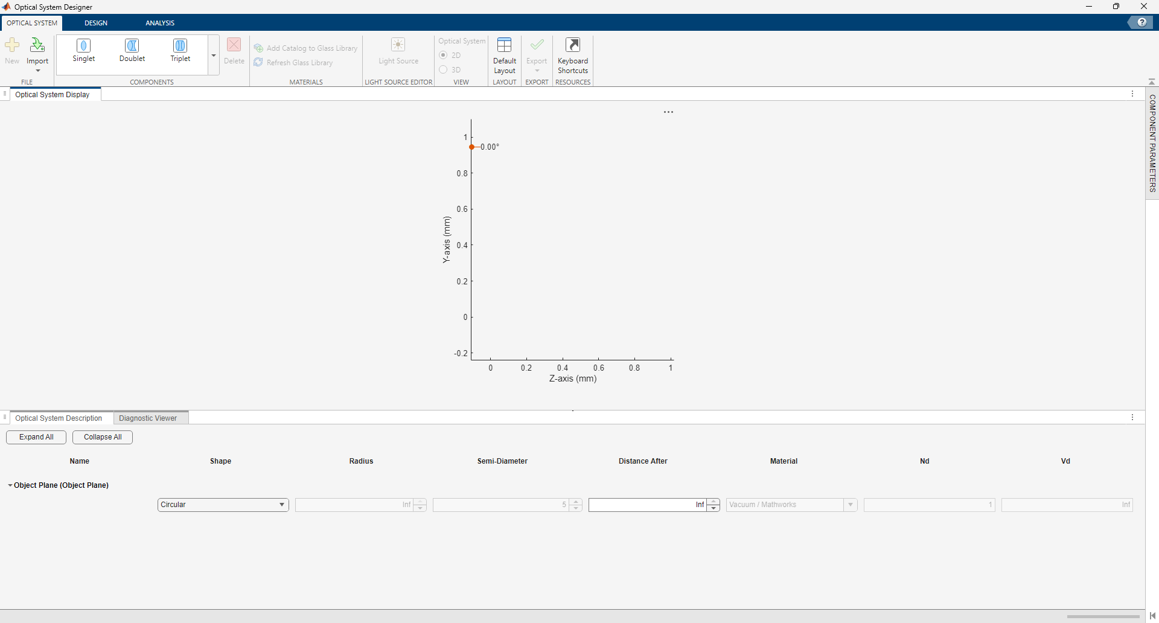
Task: Create a Singlet component
Action: coord(83,52)
